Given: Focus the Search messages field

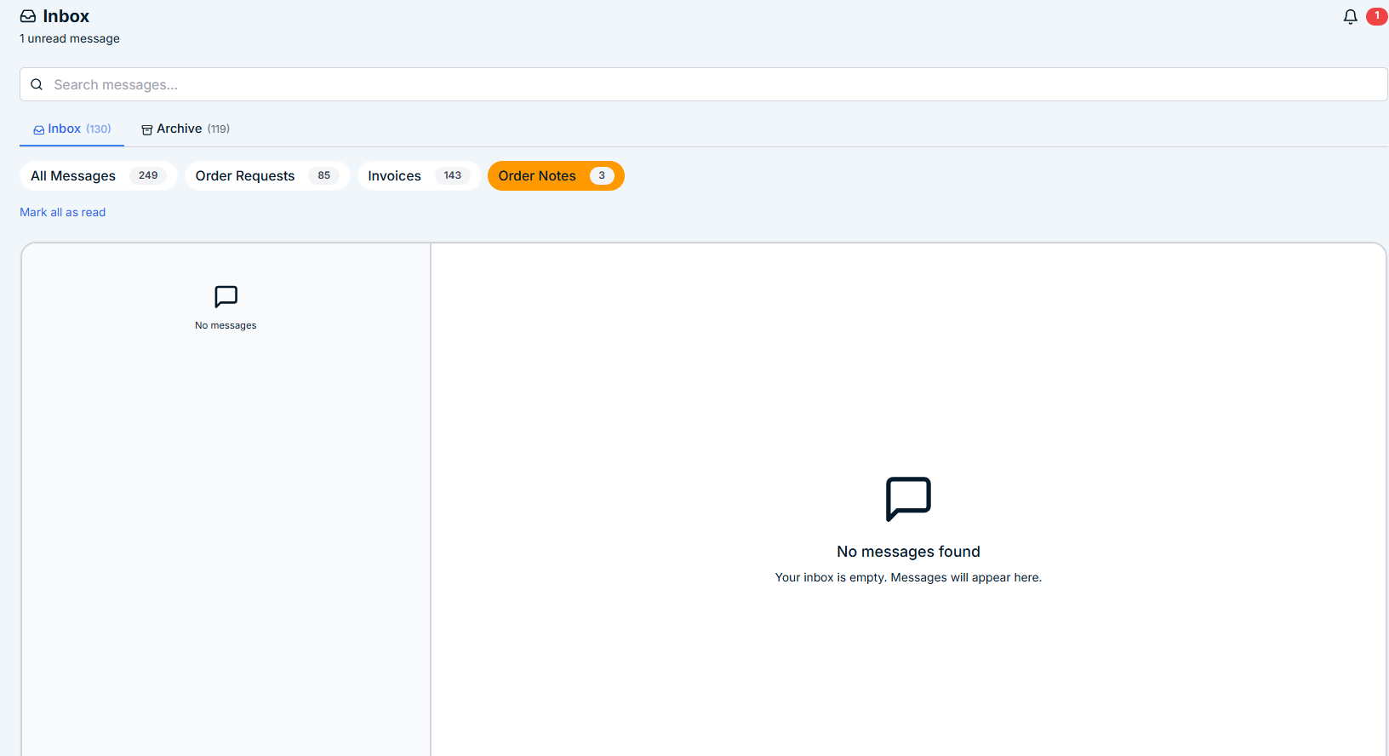Looking at the screenshot, I should (x=703, y=84).
